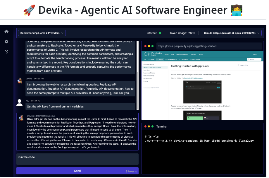Click the user avatar next to your message
Screen dimensions: 269x178
pyautogui.click(x=20, y=102)
